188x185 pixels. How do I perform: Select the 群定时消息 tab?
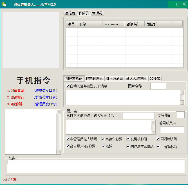(94, 78)
